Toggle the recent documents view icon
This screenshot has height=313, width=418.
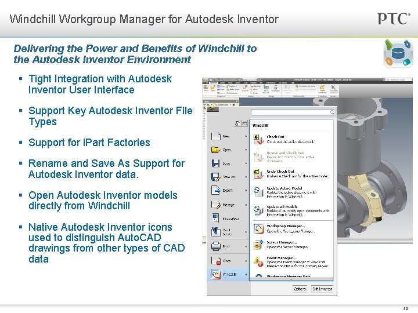point(237,123)
